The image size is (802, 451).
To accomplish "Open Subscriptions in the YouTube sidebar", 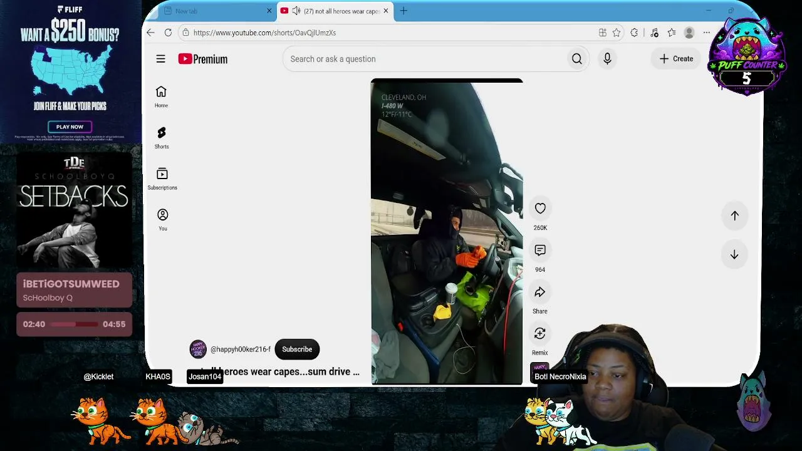I will coord(162,179).
